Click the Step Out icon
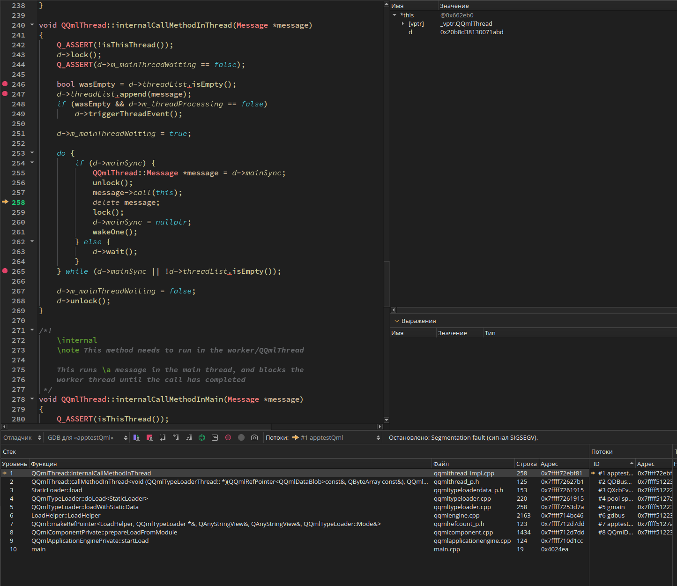This screenshot has width=677, height=586. 189,437
